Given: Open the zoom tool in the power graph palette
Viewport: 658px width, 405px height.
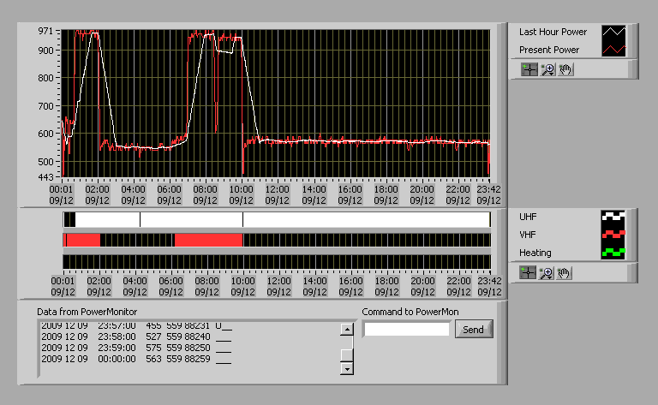Looking at the screenshot, I should 547,69.
